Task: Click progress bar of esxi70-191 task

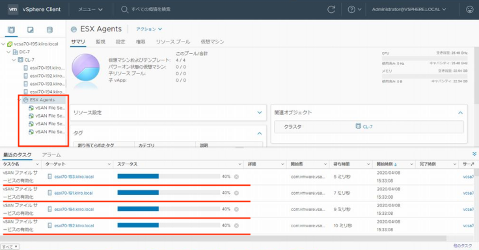Action: [169, 193]
